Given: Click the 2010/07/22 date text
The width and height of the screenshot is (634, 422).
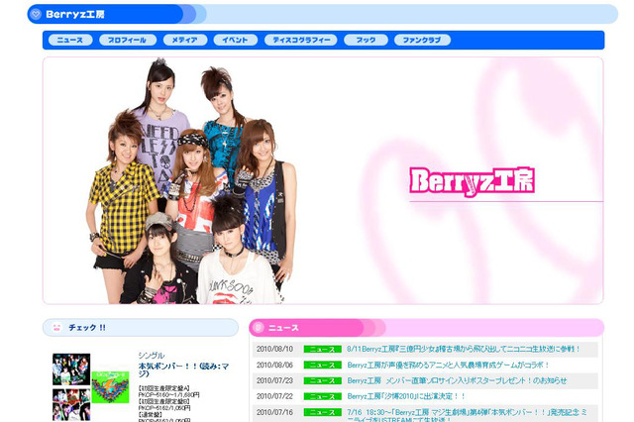Looking at the screenshot, I should [274, 396].
